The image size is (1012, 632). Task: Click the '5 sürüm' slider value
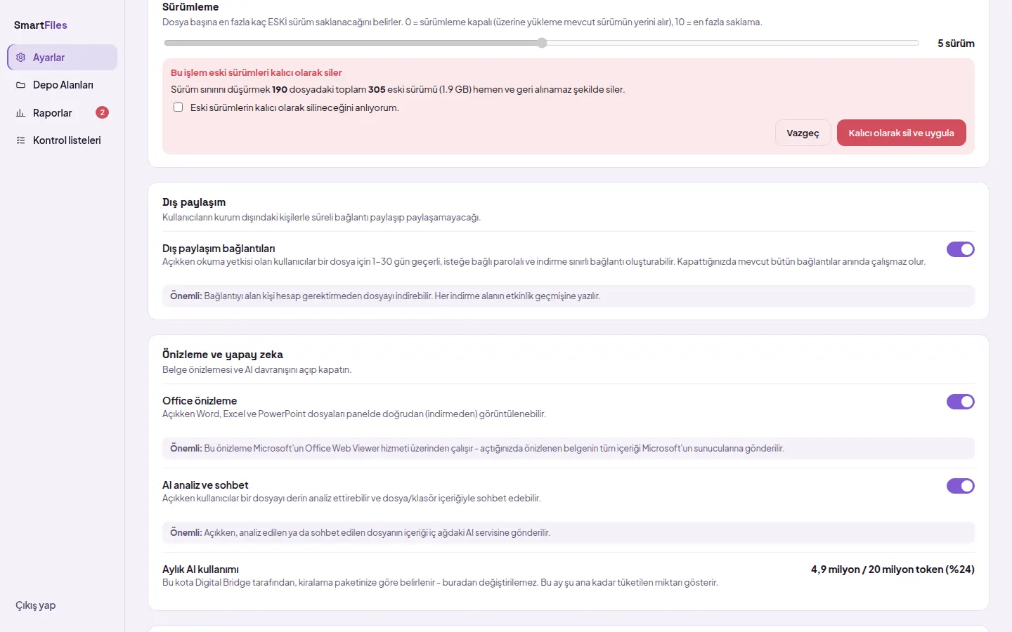click(x=956, y=44)
